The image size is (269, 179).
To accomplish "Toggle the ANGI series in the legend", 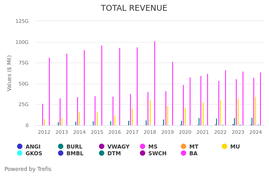I will coord(20,146).
